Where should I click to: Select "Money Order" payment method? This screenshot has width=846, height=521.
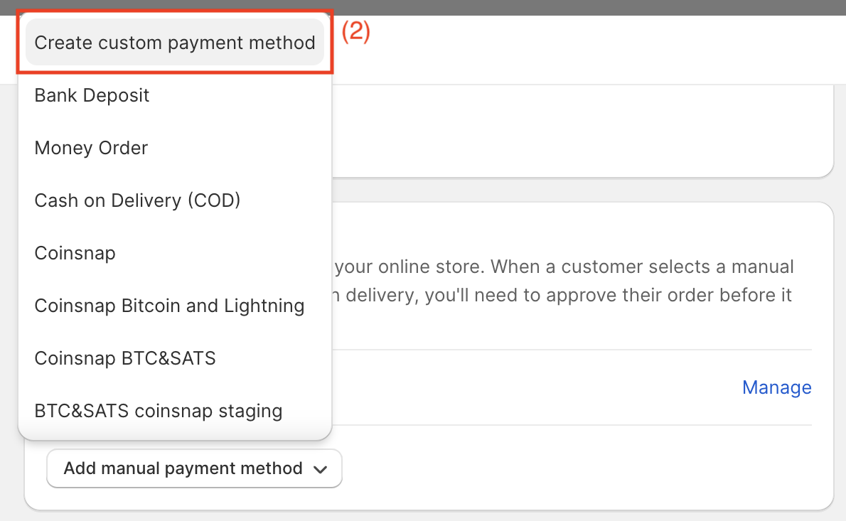pyautogui.click(x=91, y=148)
